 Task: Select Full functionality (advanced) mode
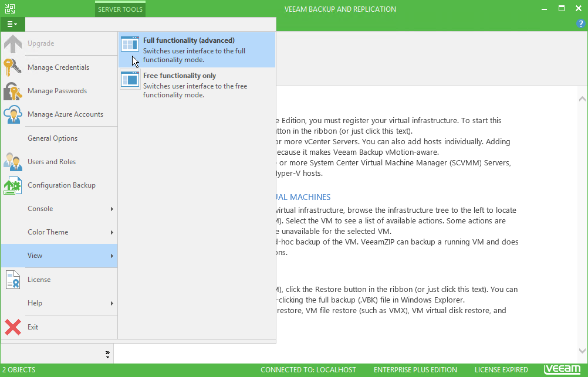[197, 50]
